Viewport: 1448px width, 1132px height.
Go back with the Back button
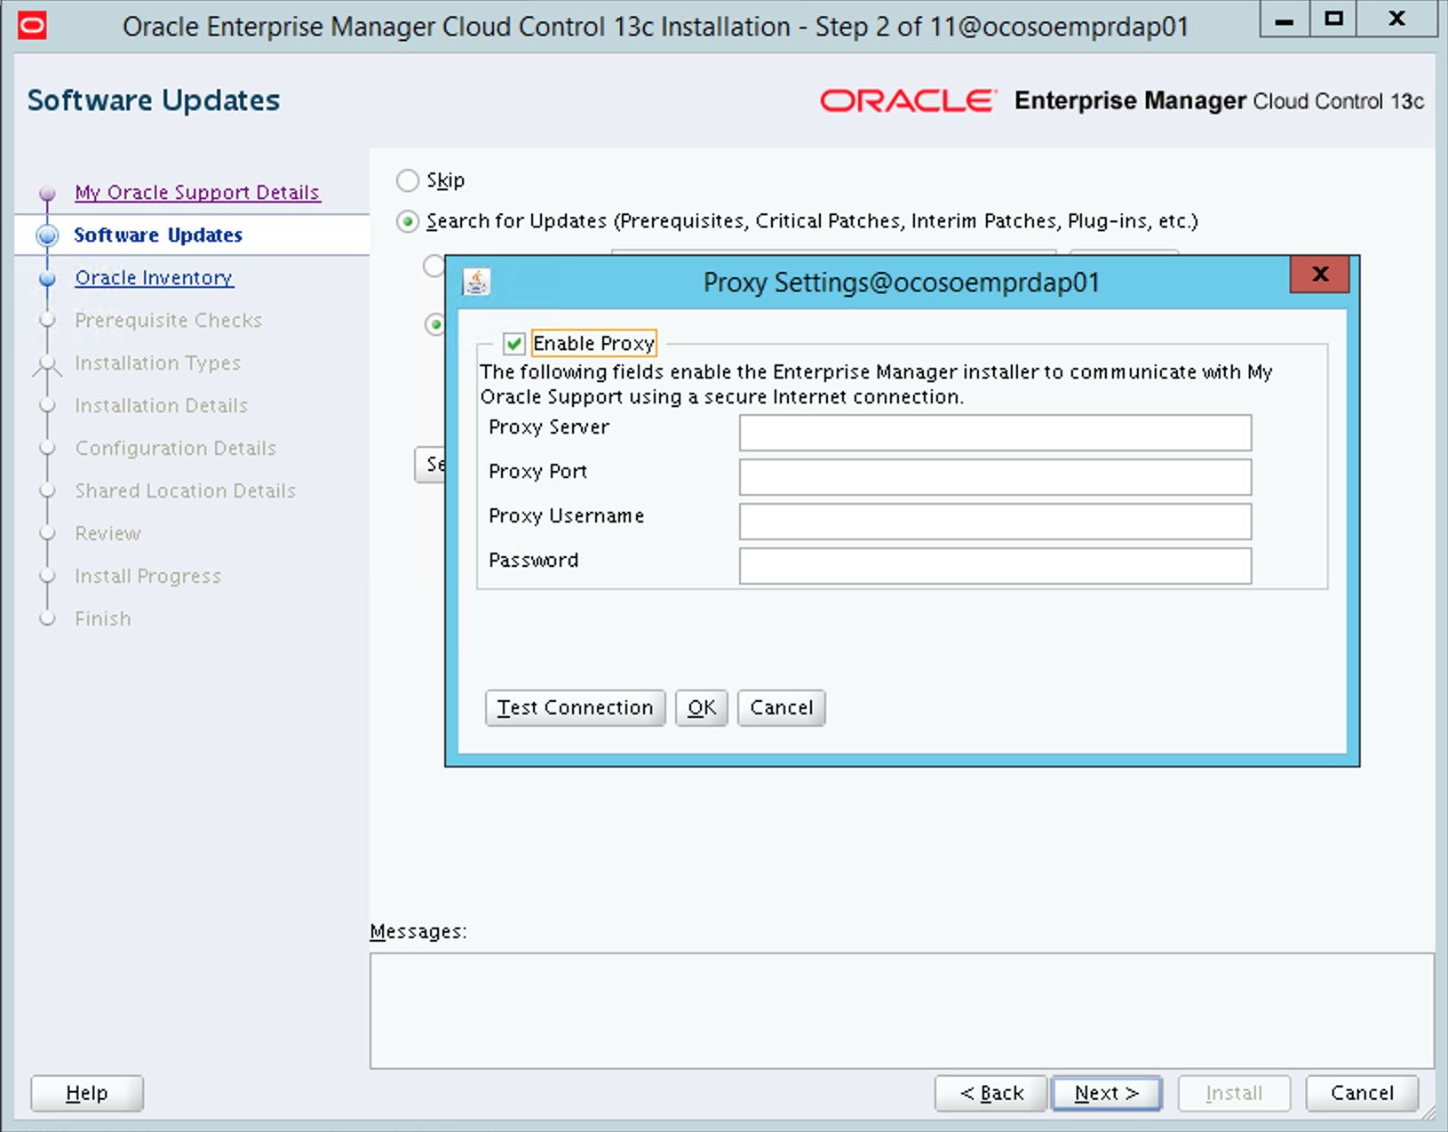[x=991, y=1093]
